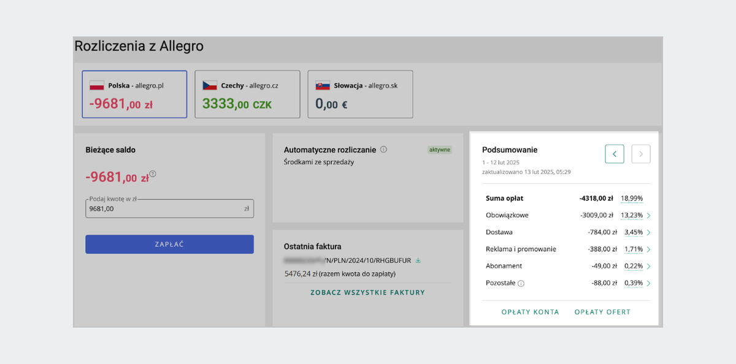Click the 1 - 12 lut 2025 date range

(x=501, y=162)
